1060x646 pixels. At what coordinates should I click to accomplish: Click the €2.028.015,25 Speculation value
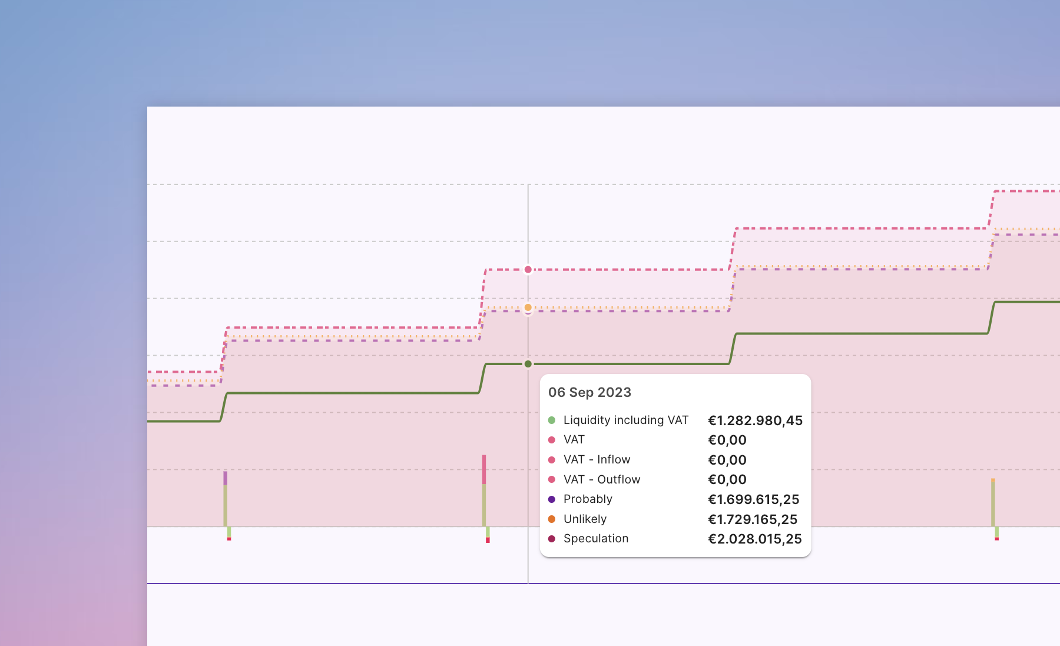click(754, 539)
